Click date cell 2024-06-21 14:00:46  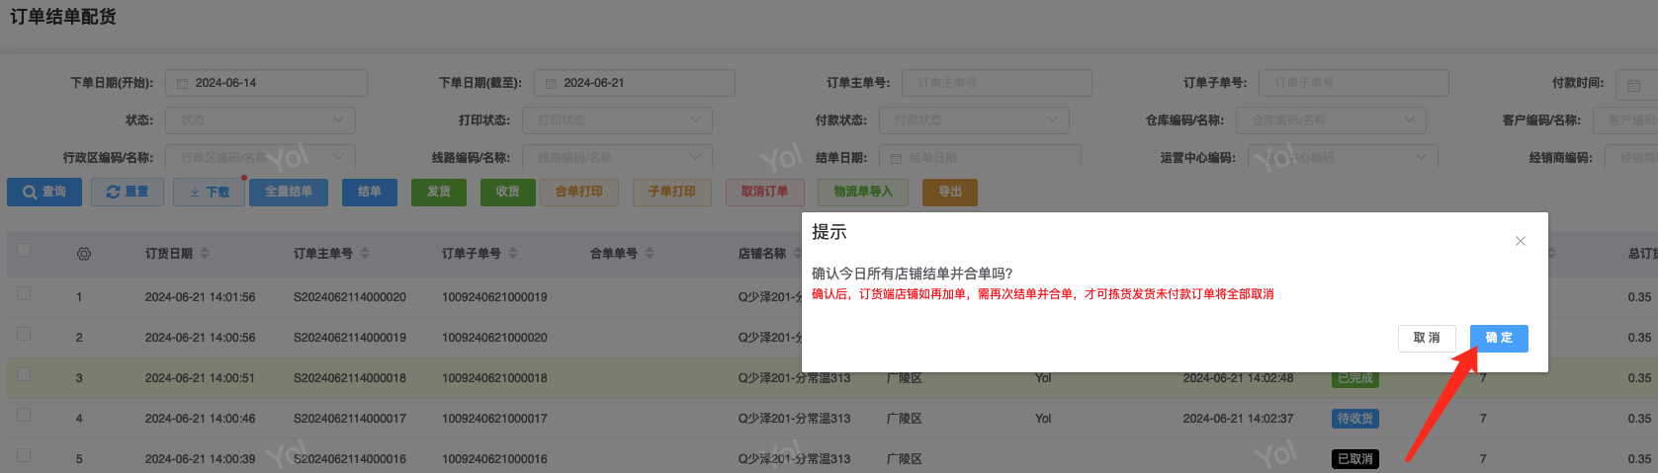[200, 419]
